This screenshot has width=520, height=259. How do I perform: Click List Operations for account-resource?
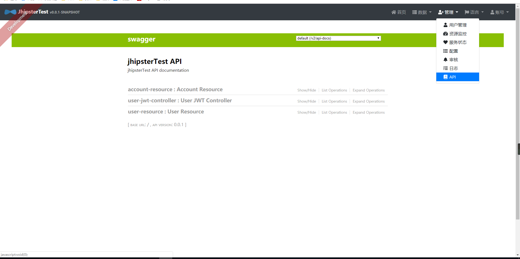pyautogui.click(x=334, y=90)
